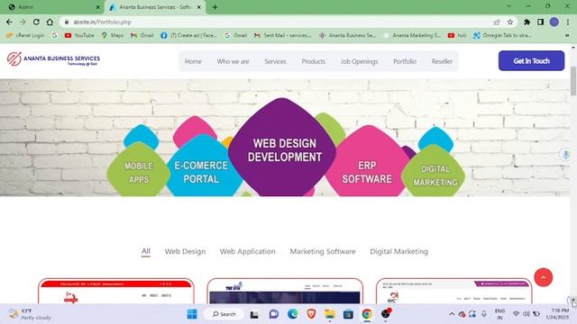
Task: Switch to Chrome on taskbar
Action: (x=367, y=314)
